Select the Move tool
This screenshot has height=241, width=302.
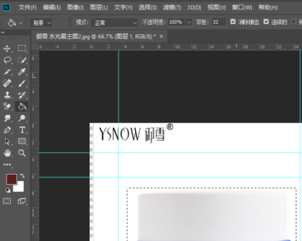tap(7, 48)
